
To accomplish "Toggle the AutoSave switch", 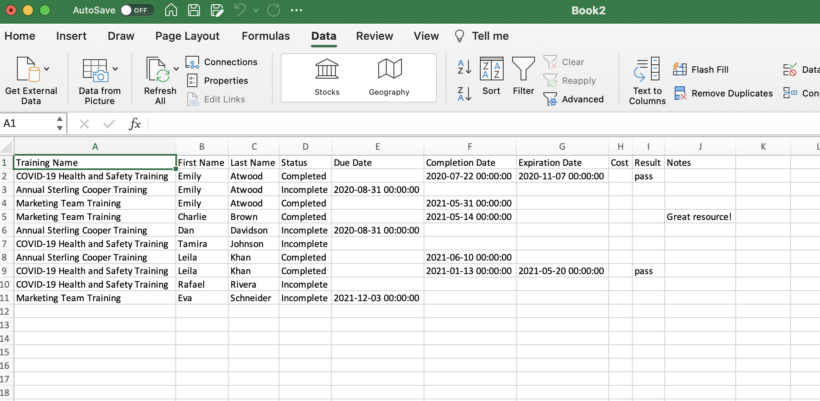I will [136, 10].
